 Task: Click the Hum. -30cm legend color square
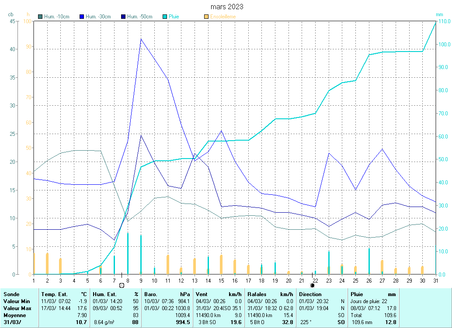[x=82, y=17]
